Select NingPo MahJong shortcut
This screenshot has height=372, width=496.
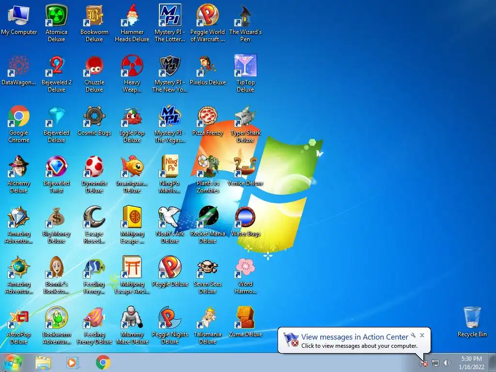[x=170, y=174]
